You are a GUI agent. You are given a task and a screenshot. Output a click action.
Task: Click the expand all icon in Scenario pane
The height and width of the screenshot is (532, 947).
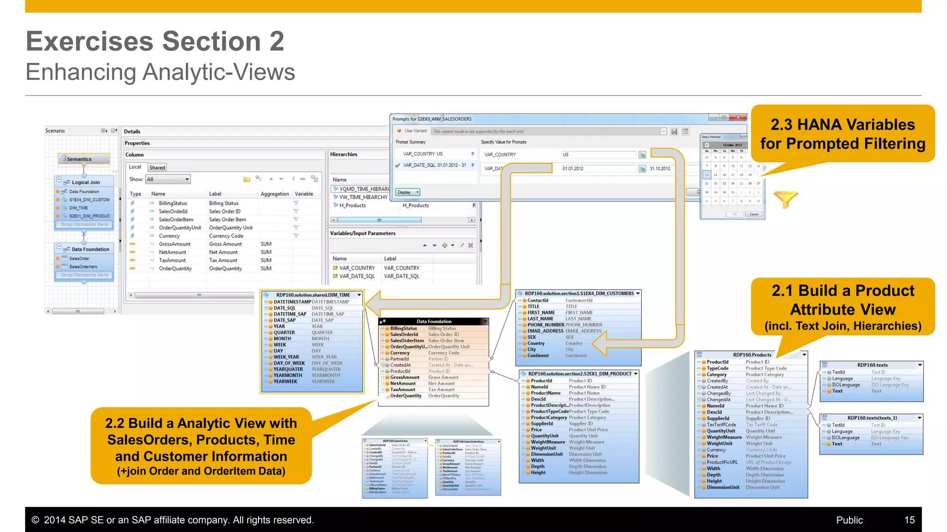coord(105,131)
